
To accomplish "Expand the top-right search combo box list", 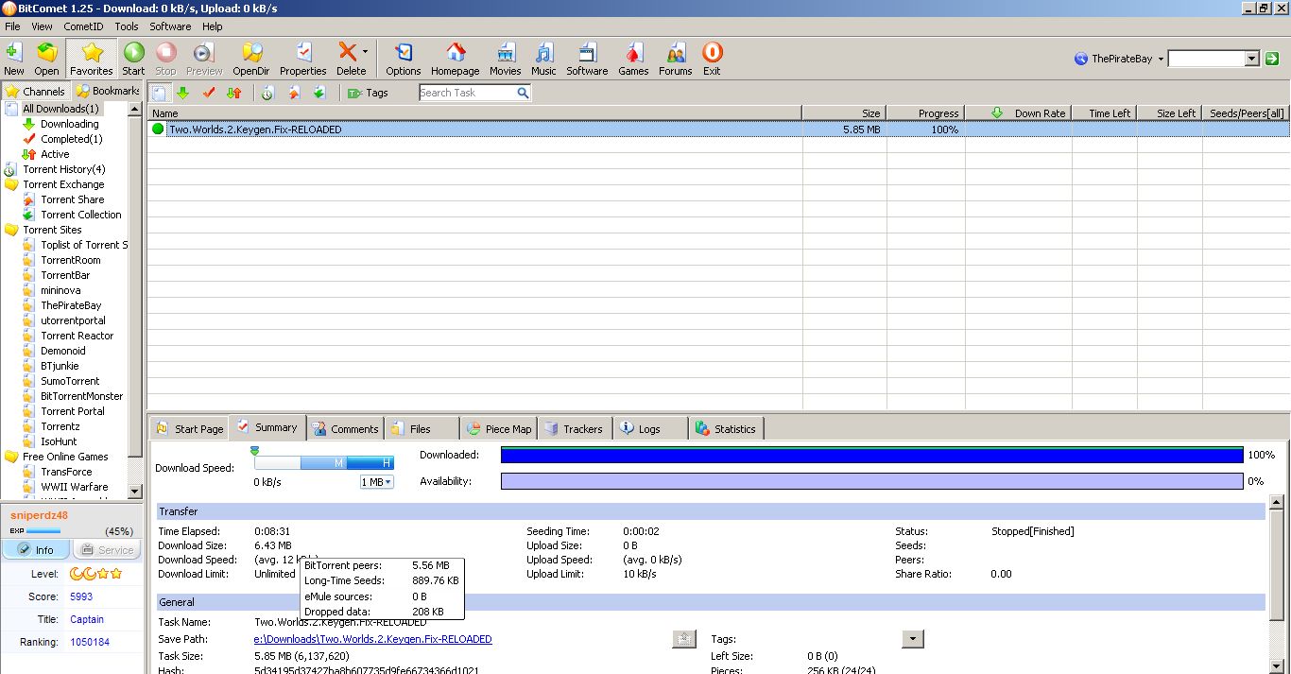I will pyautogui.click(x=1251, y=59).
